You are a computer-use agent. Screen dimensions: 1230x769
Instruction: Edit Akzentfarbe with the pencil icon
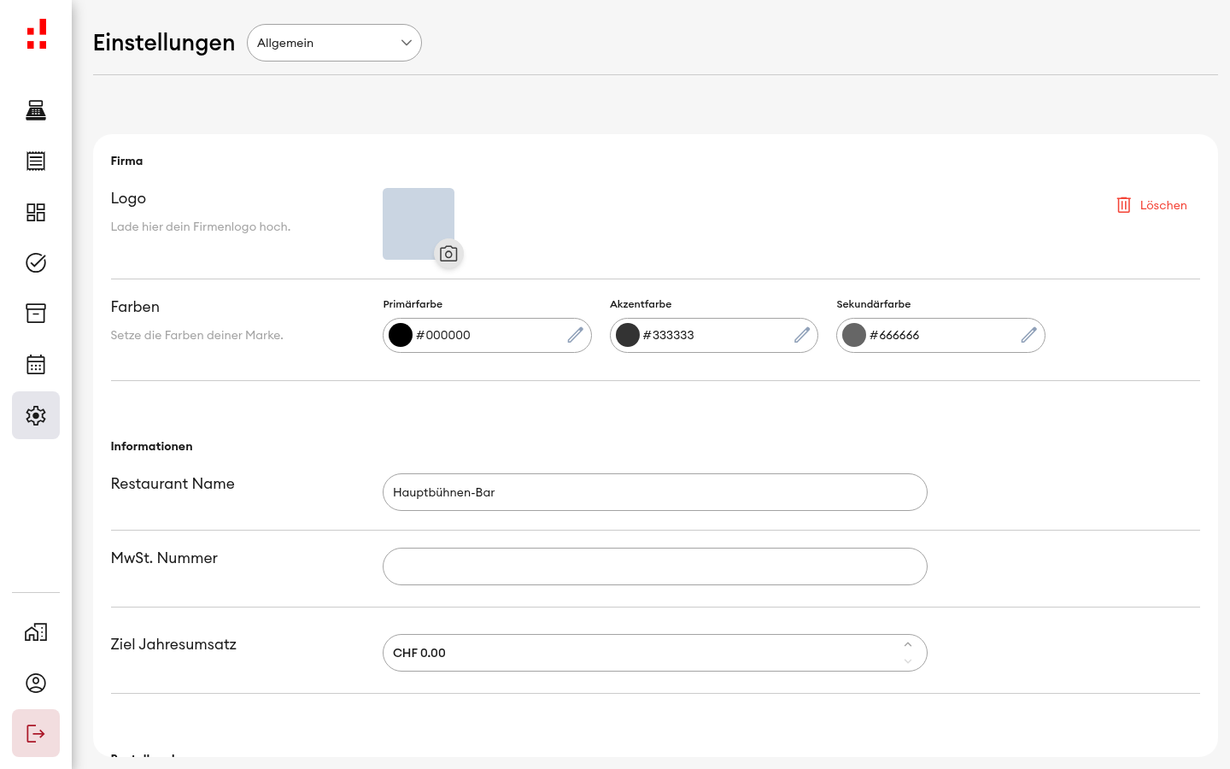pos(802,335)
